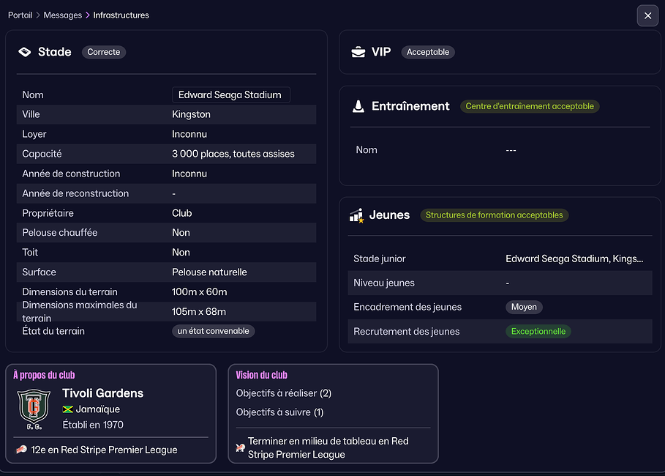
Task: Expand Objectifs à suivre (1)
Action: point(279,412)
